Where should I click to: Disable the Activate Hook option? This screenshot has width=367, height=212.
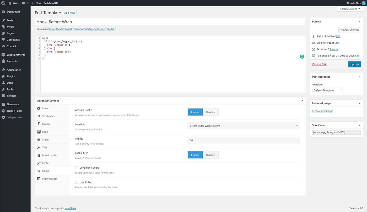pos(211,112)
